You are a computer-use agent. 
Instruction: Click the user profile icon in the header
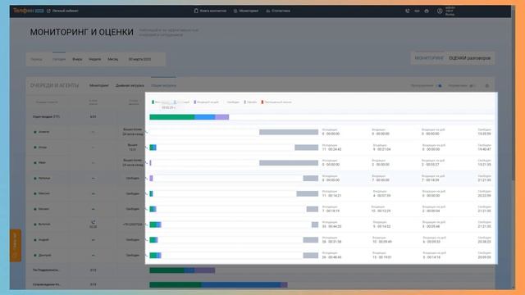tap(440, 11)
